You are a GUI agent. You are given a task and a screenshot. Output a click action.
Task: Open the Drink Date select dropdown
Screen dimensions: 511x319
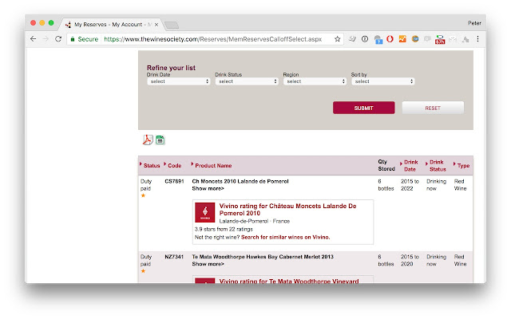(179, 81)
